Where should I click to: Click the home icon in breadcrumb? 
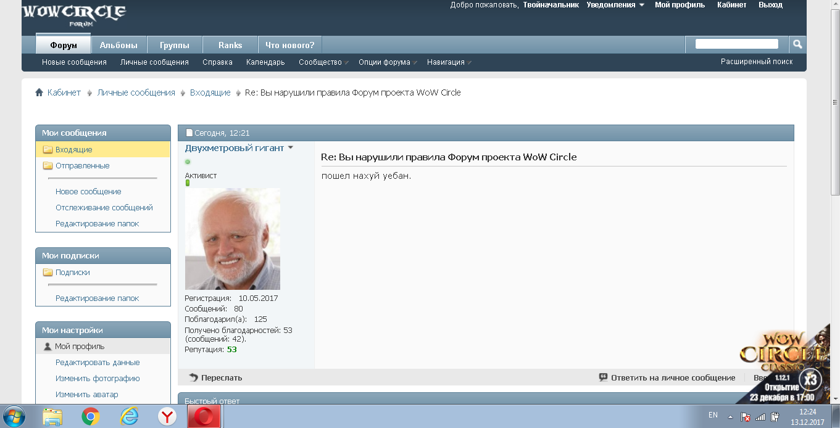[x=40, y=93]
